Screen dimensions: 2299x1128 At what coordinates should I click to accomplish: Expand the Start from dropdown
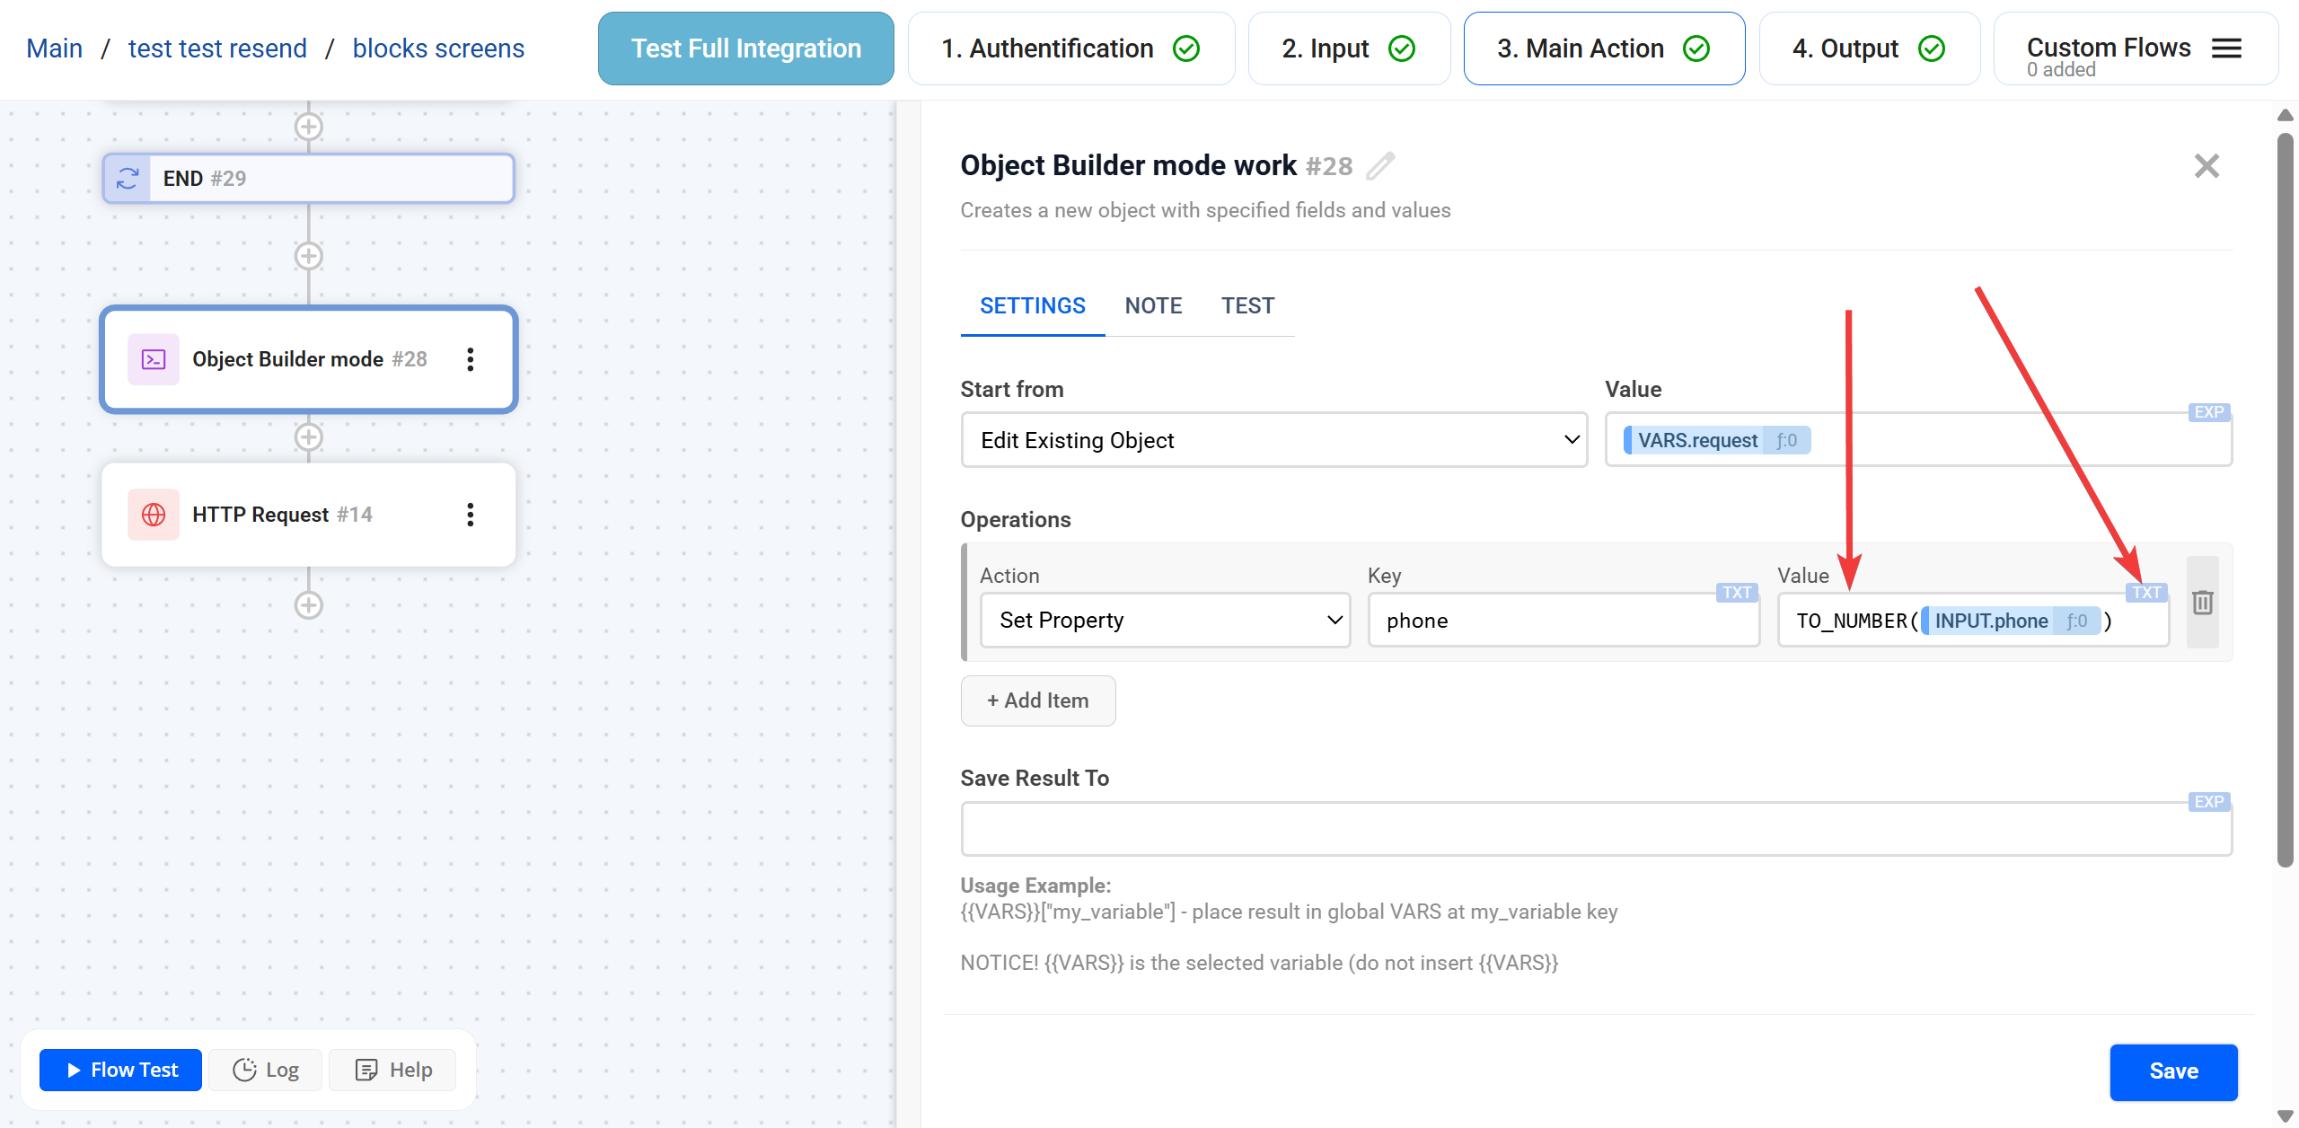click(1273, 440)
